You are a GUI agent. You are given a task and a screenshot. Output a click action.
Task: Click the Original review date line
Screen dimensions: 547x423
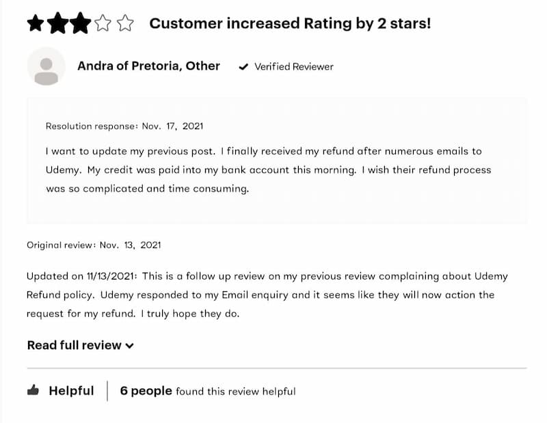click(x=94, y=245)
